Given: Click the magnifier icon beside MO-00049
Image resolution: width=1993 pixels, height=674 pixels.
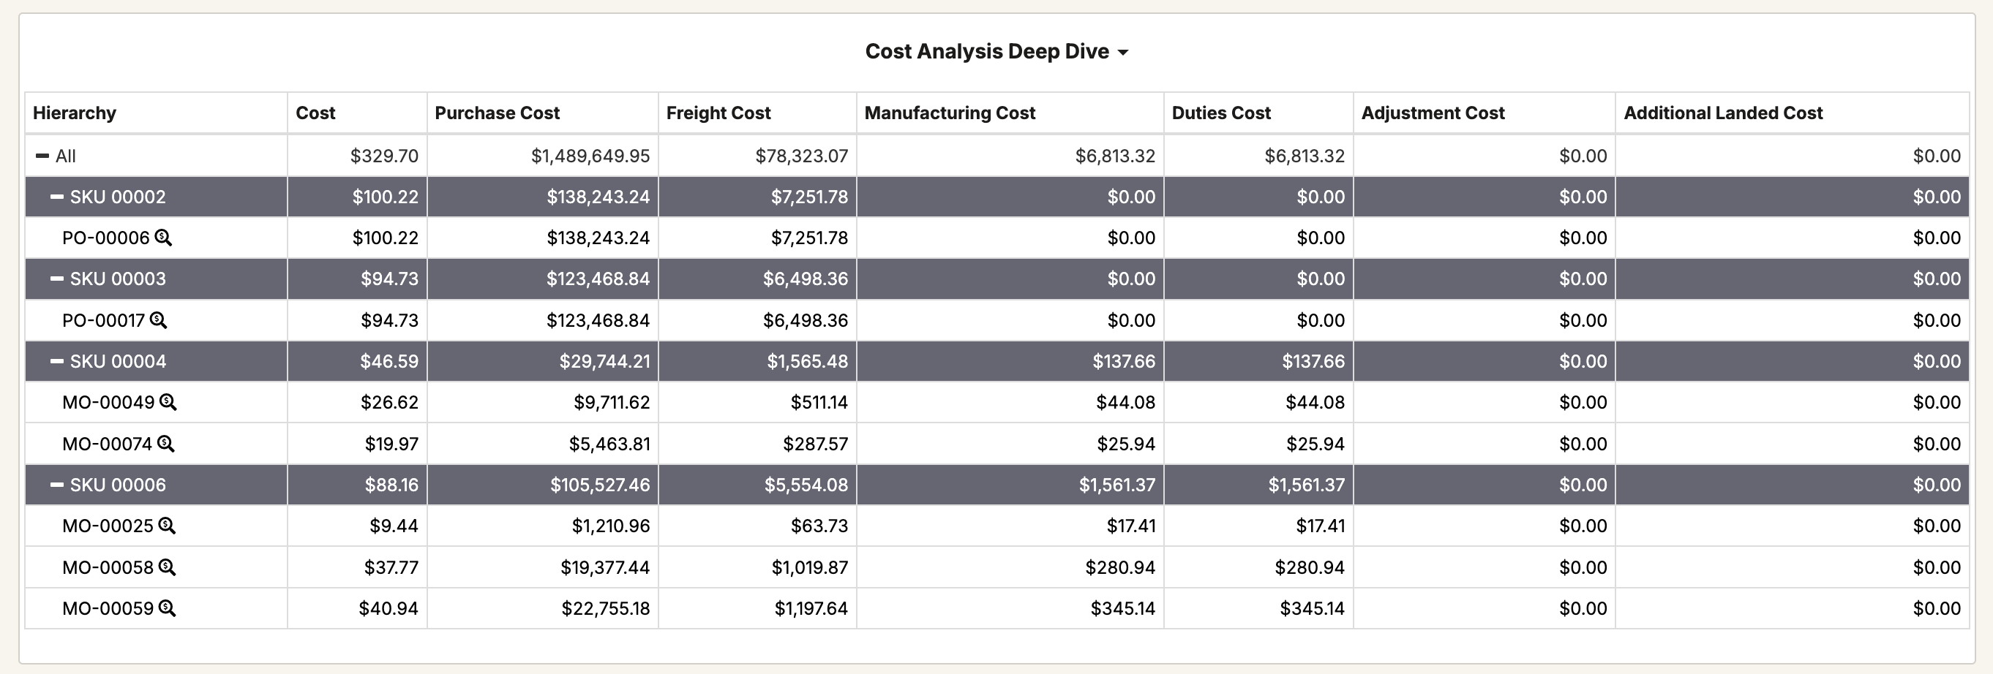Looking at the screenshot, I should click(168, 402).
